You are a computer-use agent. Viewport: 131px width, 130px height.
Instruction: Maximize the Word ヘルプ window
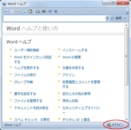coord(113,3)
